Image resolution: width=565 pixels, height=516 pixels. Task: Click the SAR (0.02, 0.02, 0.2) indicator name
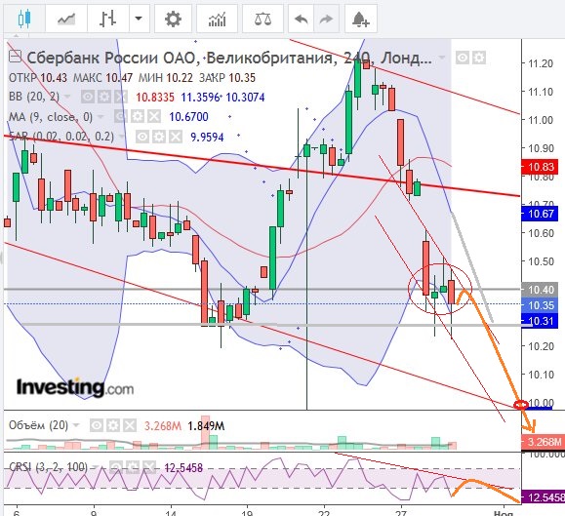(x=61, y=137)
